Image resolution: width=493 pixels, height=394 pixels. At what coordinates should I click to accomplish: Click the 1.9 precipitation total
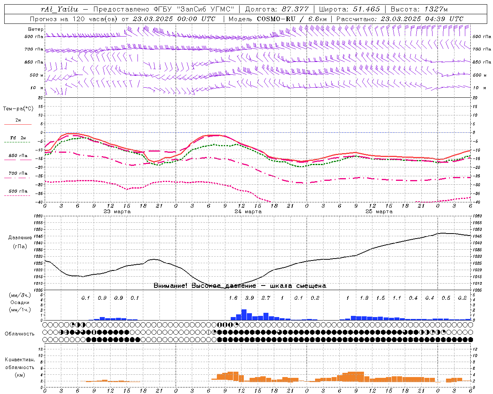(364, 298)
